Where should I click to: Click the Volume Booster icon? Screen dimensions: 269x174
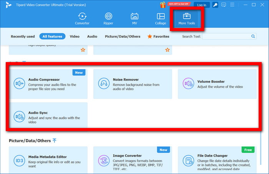[x=188, y=83]
